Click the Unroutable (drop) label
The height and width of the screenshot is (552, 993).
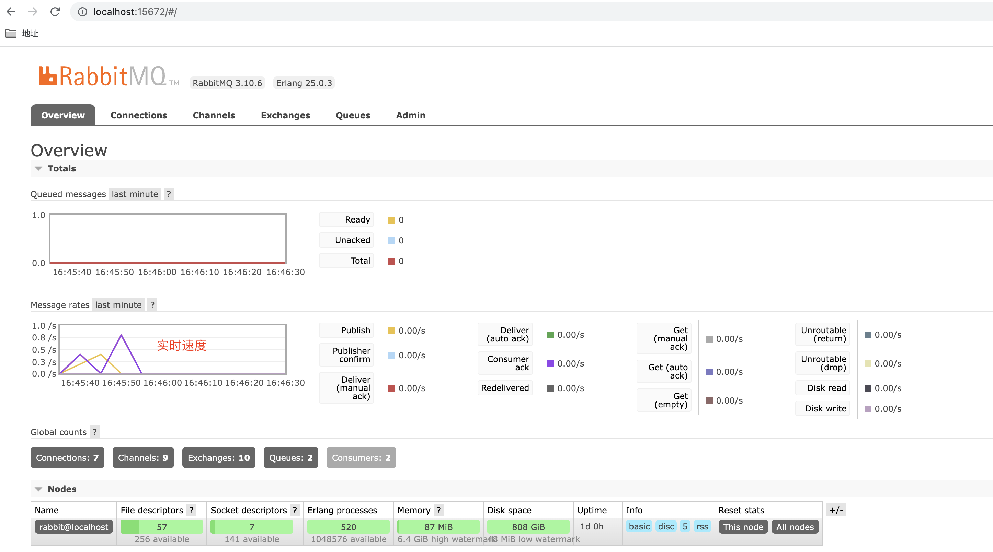pos(823,363)
